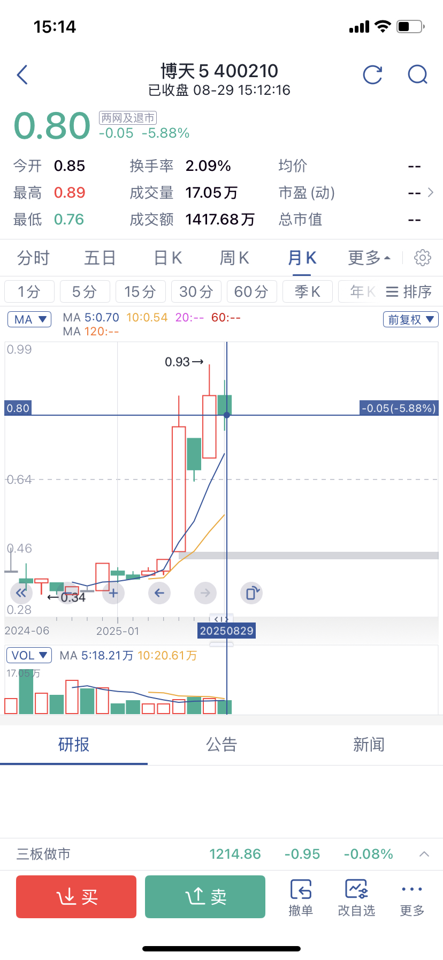Screen dimensions: 443x960
Task: Expand 更多 chart period menu
Action: [369, 258]
